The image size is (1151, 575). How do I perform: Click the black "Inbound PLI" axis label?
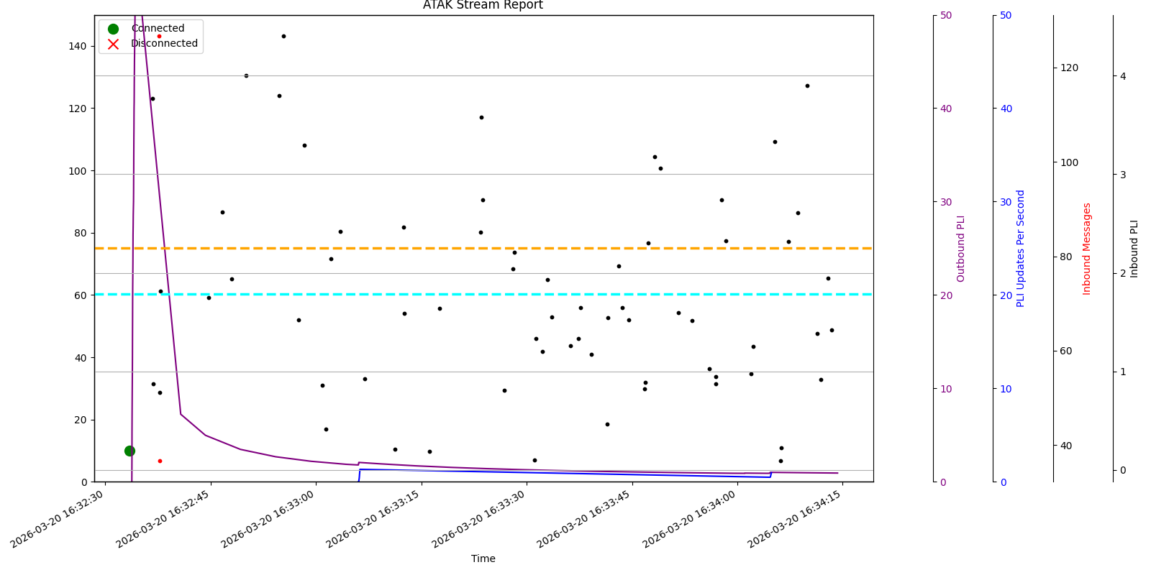point(1134,249)
